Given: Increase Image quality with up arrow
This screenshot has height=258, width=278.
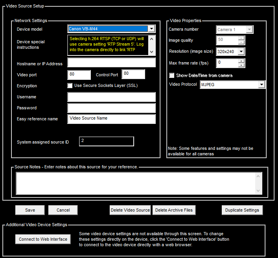Looking at the screenshot, I should coord(241,38).
